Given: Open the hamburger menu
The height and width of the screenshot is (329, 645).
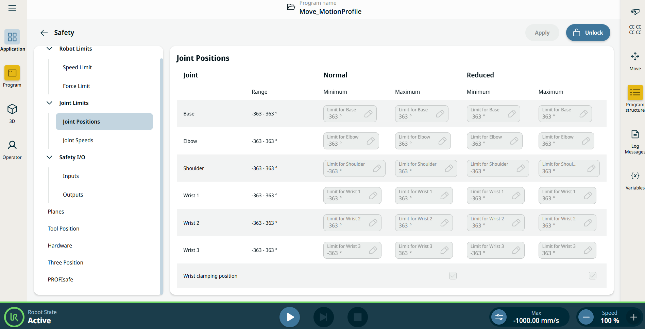Looking at the screenshot, I should 12,8.
